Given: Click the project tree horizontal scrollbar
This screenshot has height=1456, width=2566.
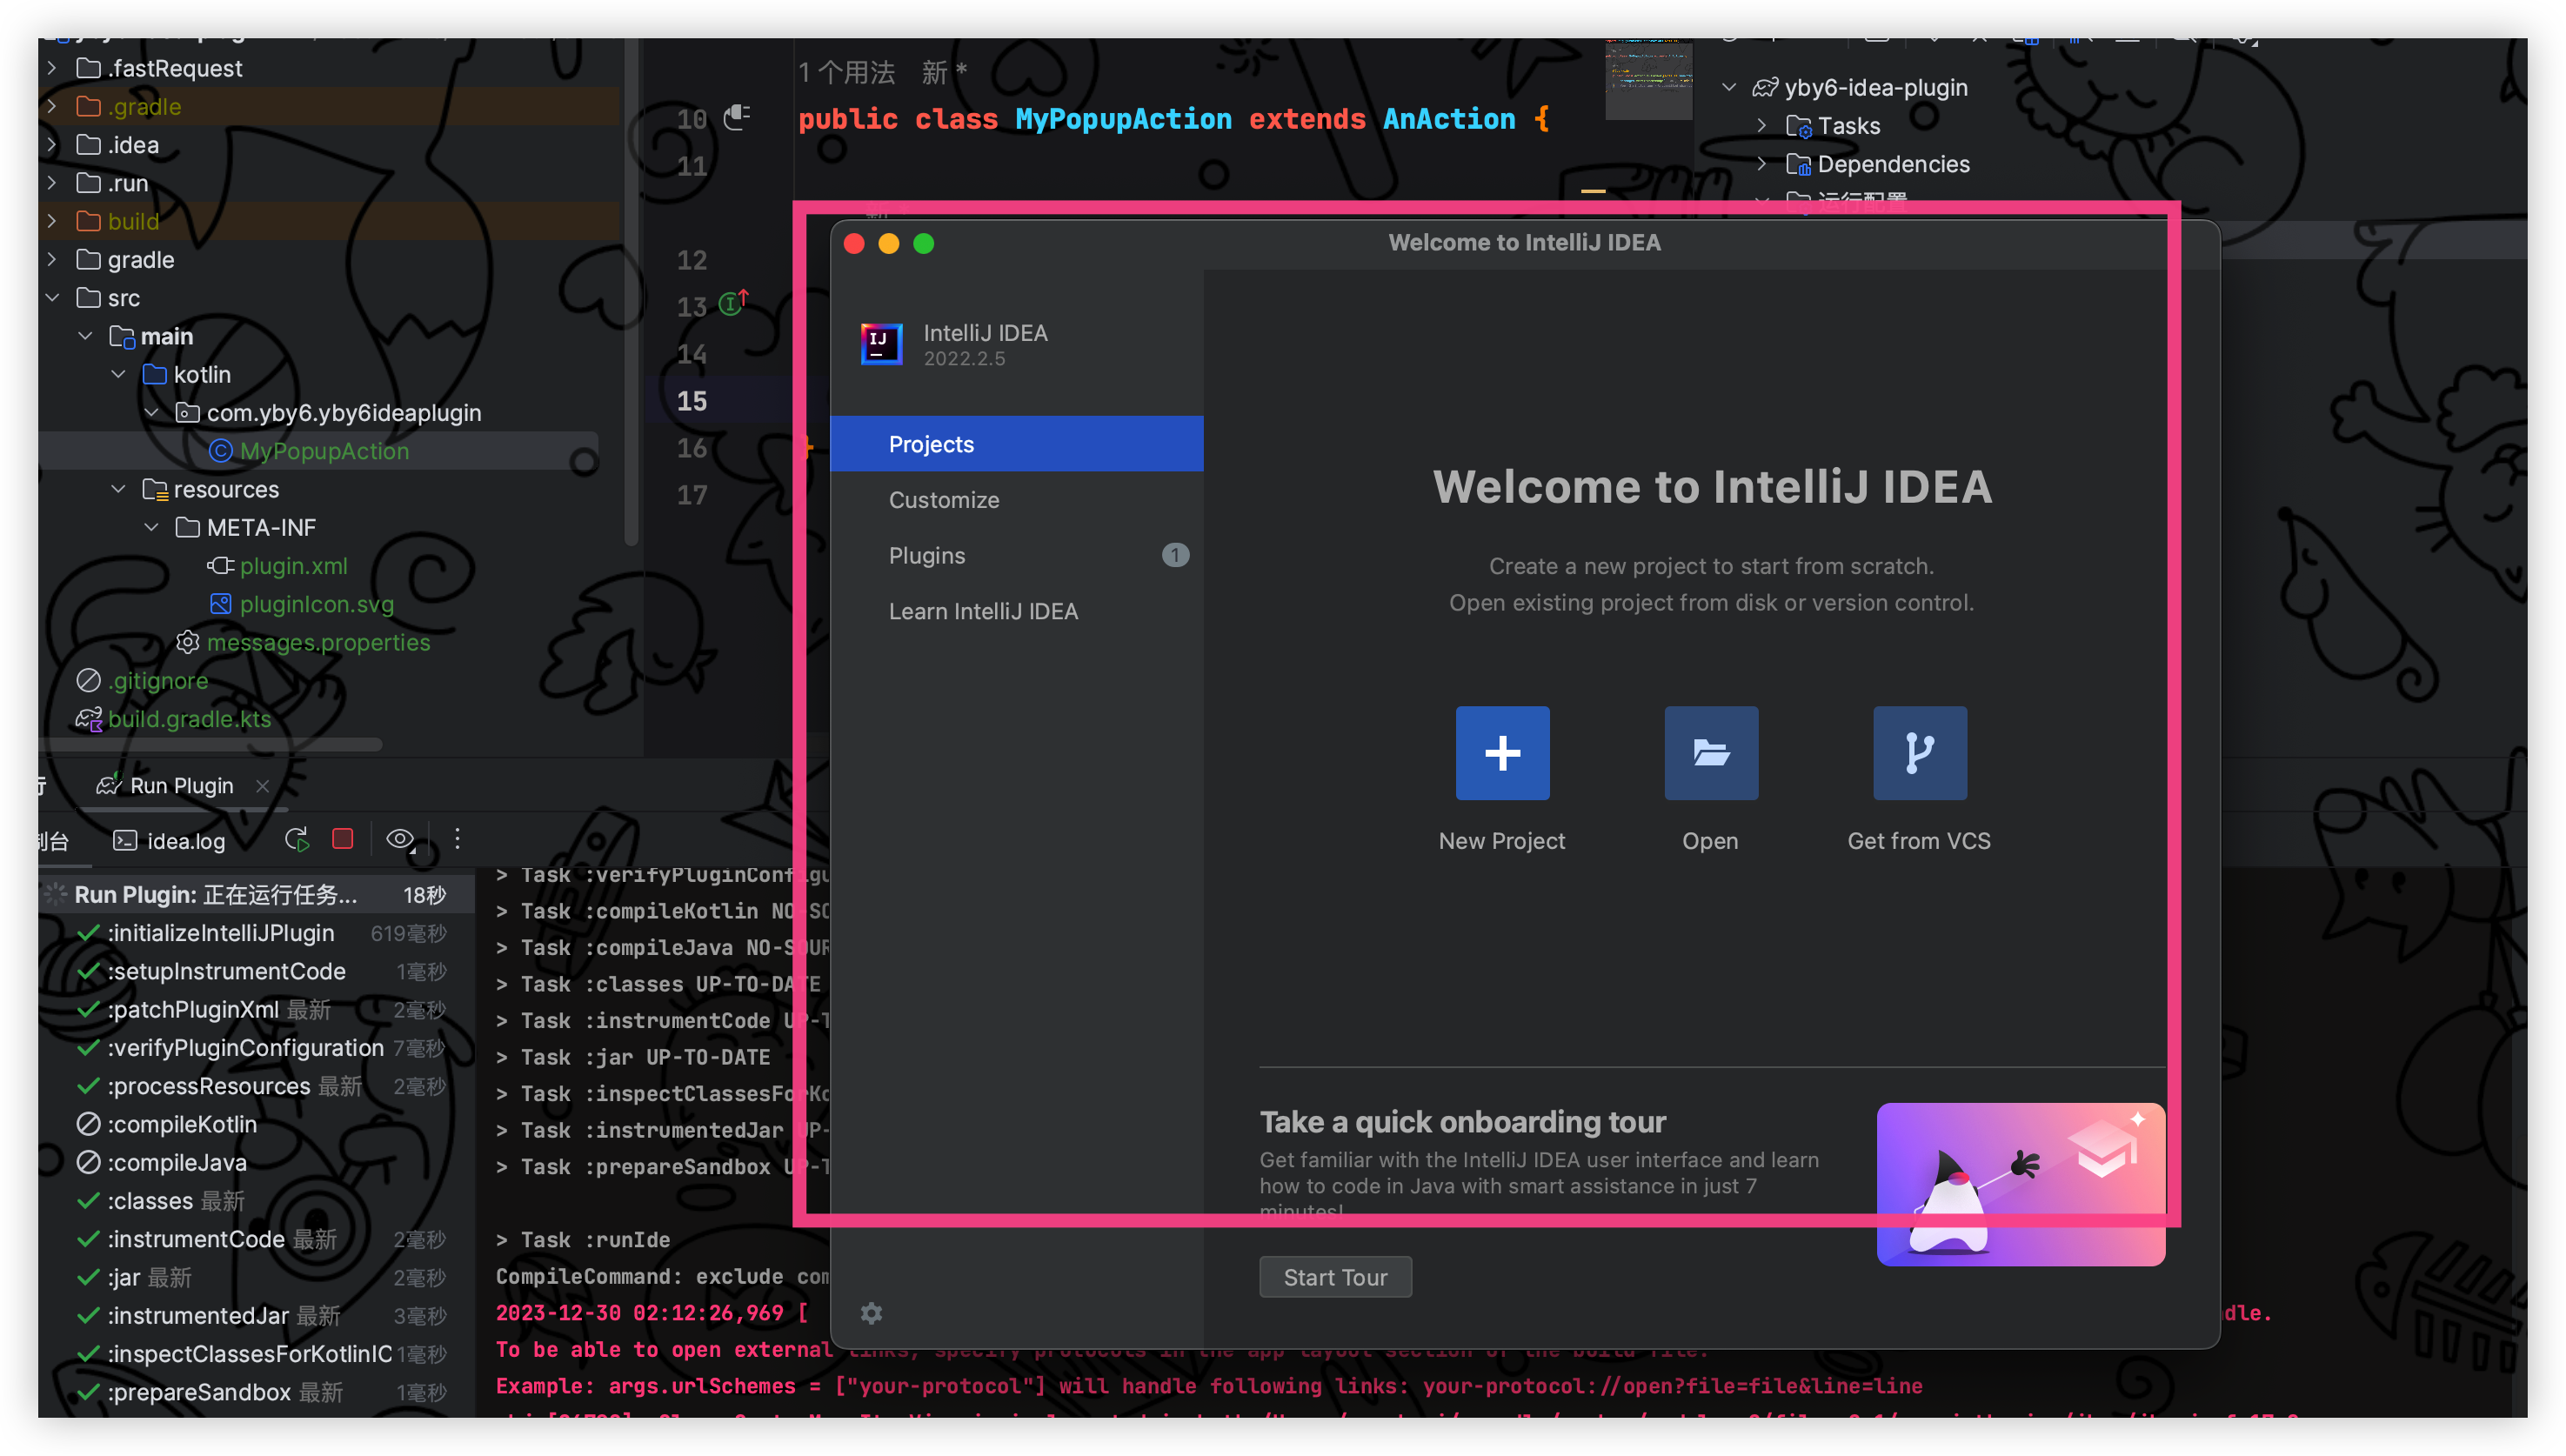Looking at the screenshot, I should tap(210, 745).
